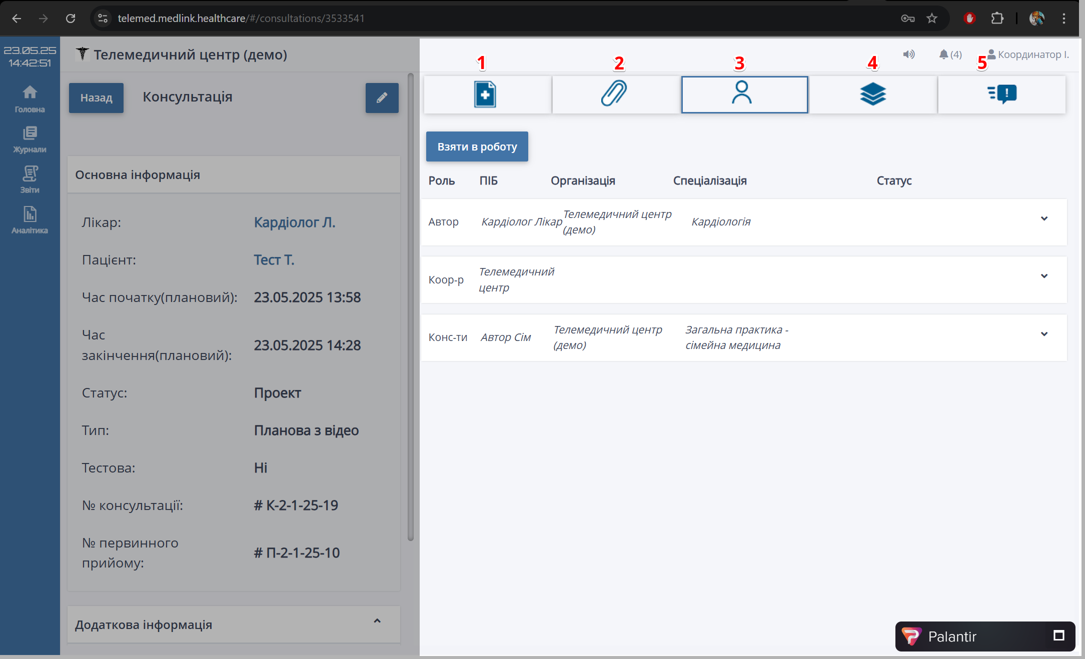Open the medical document tab icon
Screen dimensions: 1085x659
(x=485, y=94)
